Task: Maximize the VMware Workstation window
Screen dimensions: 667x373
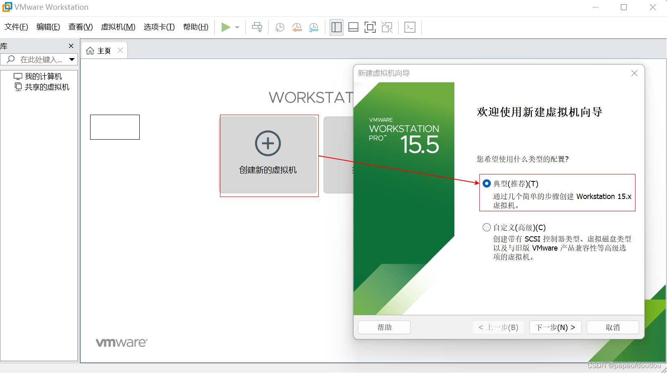Action: tap(624, 7)
